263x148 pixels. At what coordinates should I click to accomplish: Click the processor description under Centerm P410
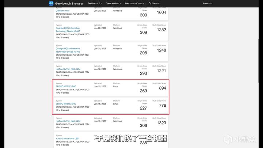click(x=72, y=15)
